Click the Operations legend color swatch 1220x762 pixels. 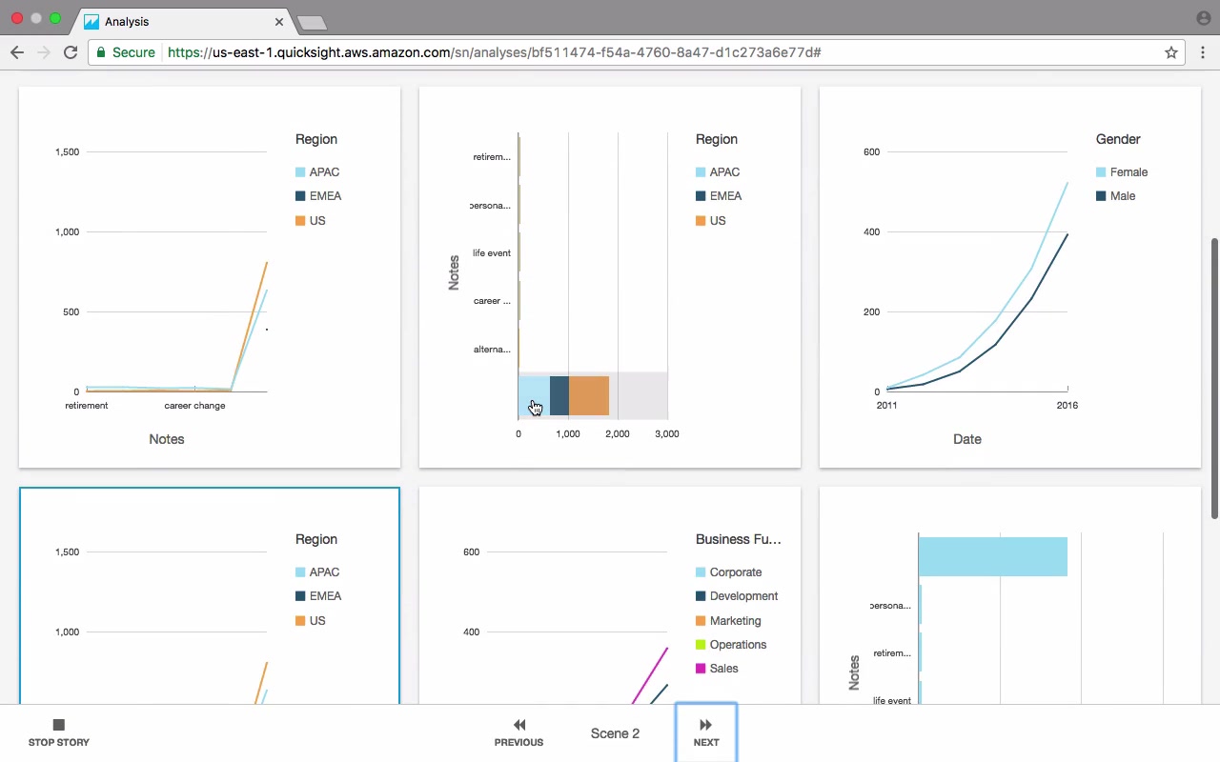pyautogui.click(x=701, y=645)
